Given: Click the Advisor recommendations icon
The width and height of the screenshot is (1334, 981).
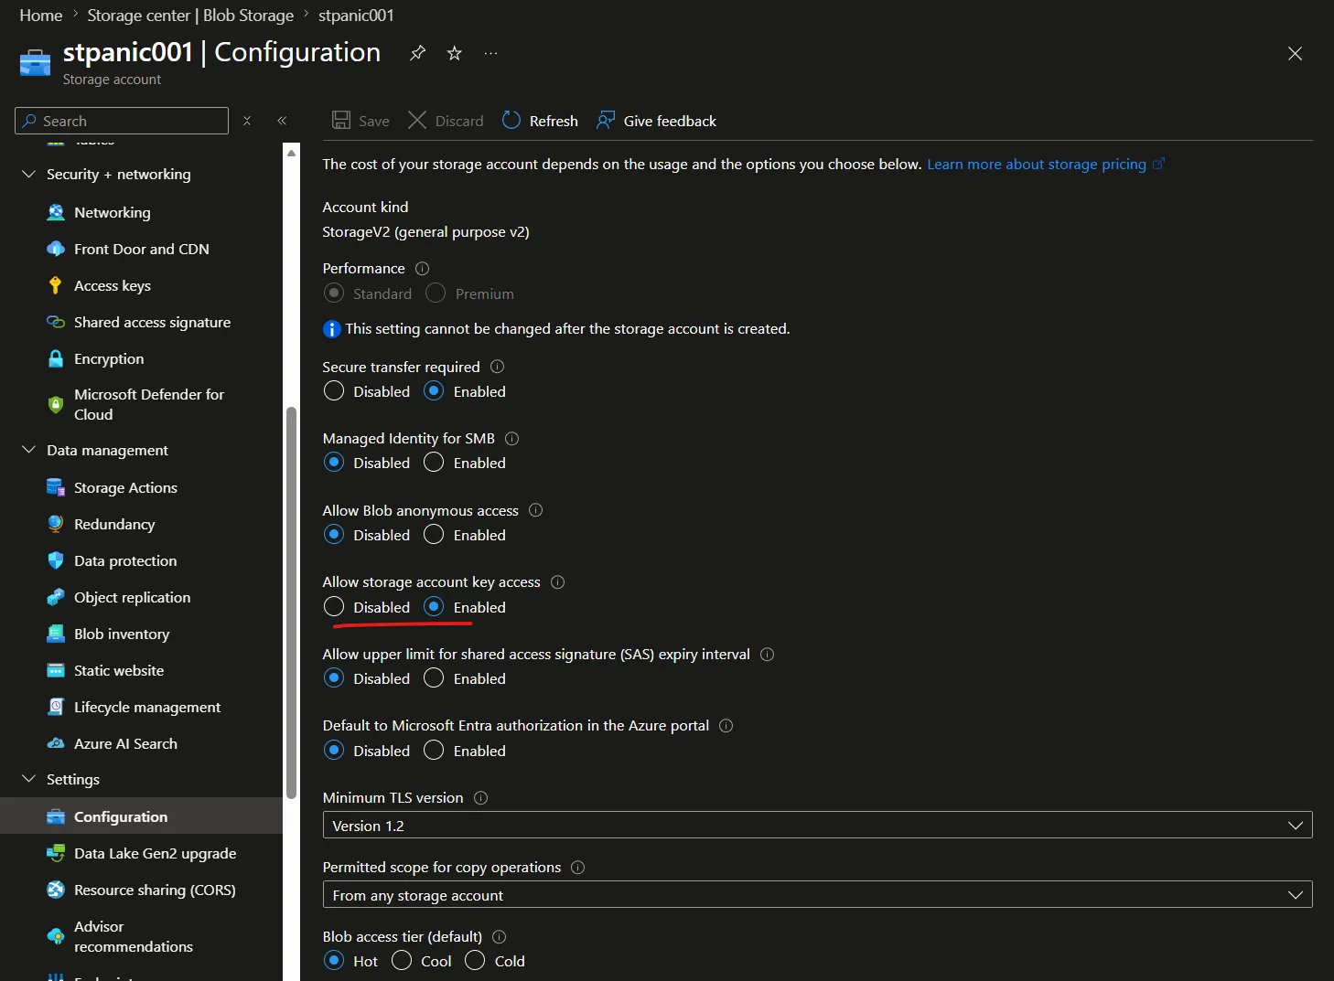Looking at the screenshot, I should click(x=56, y=936).
